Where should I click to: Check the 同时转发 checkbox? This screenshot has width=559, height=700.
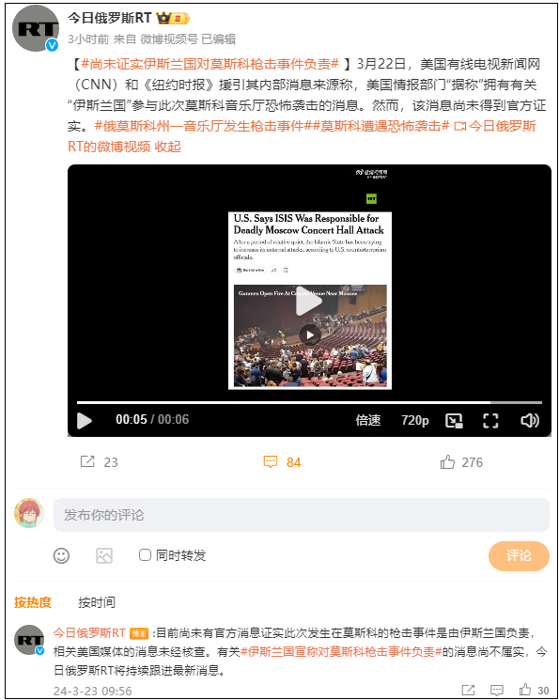tap(145, 555)
